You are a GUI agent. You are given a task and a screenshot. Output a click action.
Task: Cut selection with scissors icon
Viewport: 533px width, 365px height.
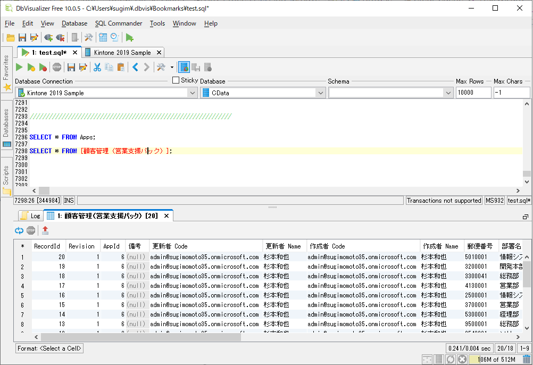97,67
